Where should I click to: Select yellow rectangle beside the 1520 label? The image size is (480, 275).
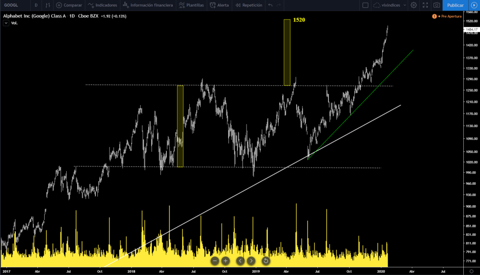point(287,53)
